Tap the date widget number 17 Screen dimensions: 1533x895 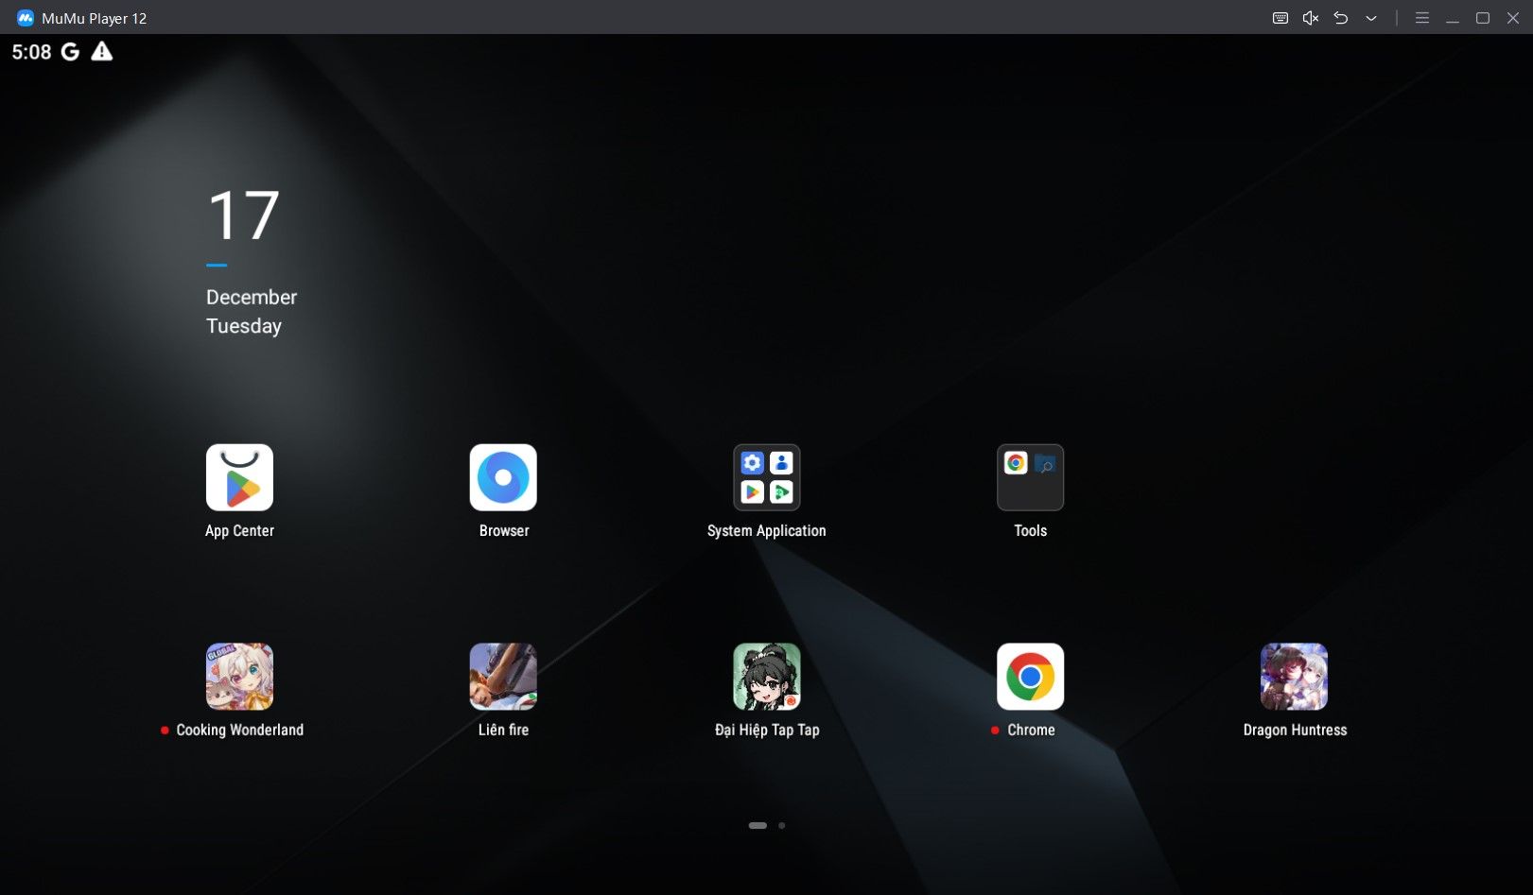[x=243, y=215]
